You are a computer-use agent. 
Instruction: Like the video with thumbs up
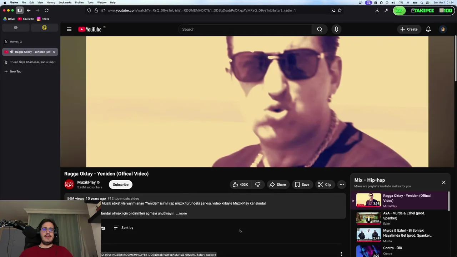240,185
